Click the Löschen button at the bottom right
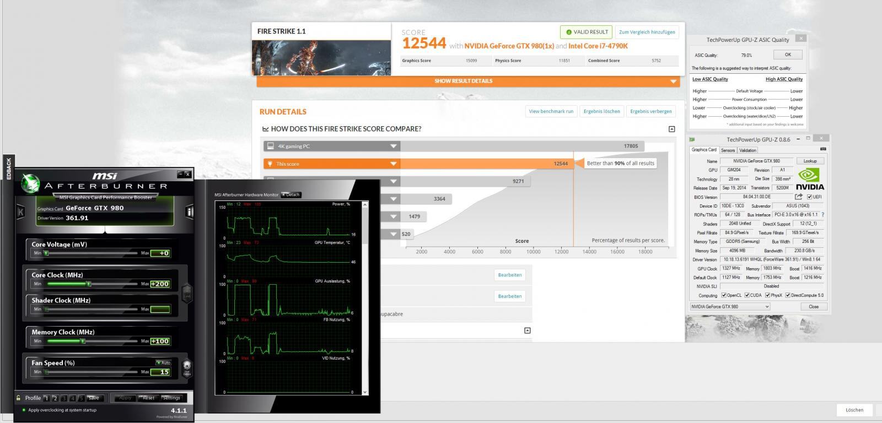This screenshot has height=423, width=882. click(854, 410)
